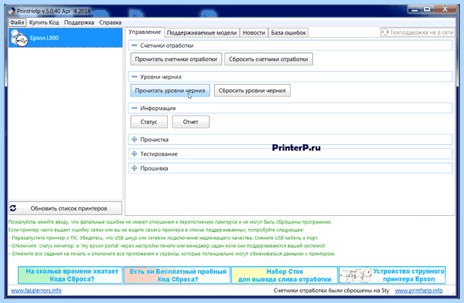Screen dimensions: 464x303
Task: Open the Устройство струйного принтера Epson banner
Action: 392,275
